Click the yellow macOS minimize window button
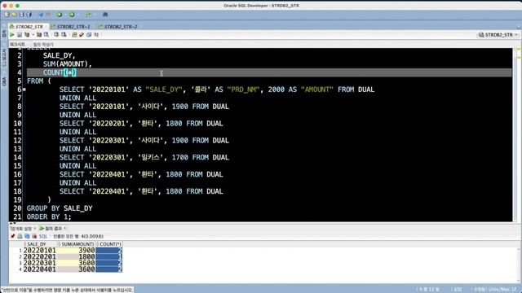Screen dimensions: 522x293 [x=11, y=6]
